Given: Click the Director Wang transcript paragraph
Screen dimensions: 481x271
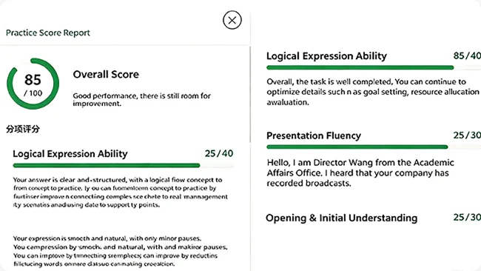Looking at the screenshot, I should click(x=360, y=173).
